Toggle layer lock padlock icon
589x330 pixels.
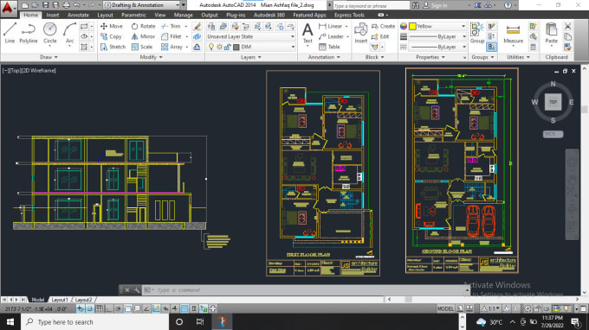227,47
